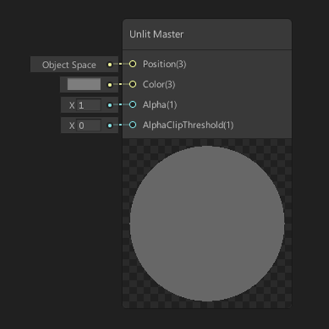Click the Alpha(1) slot label
Viewport: 329px width, 329px height.
(160, 105)
